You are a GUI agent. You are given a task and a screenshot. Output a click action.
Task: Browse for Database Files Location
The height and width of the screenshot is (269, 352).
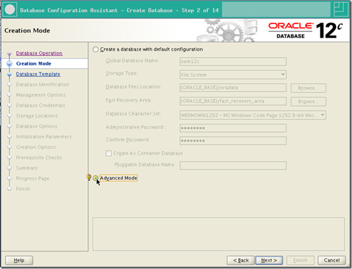point(308,88)
